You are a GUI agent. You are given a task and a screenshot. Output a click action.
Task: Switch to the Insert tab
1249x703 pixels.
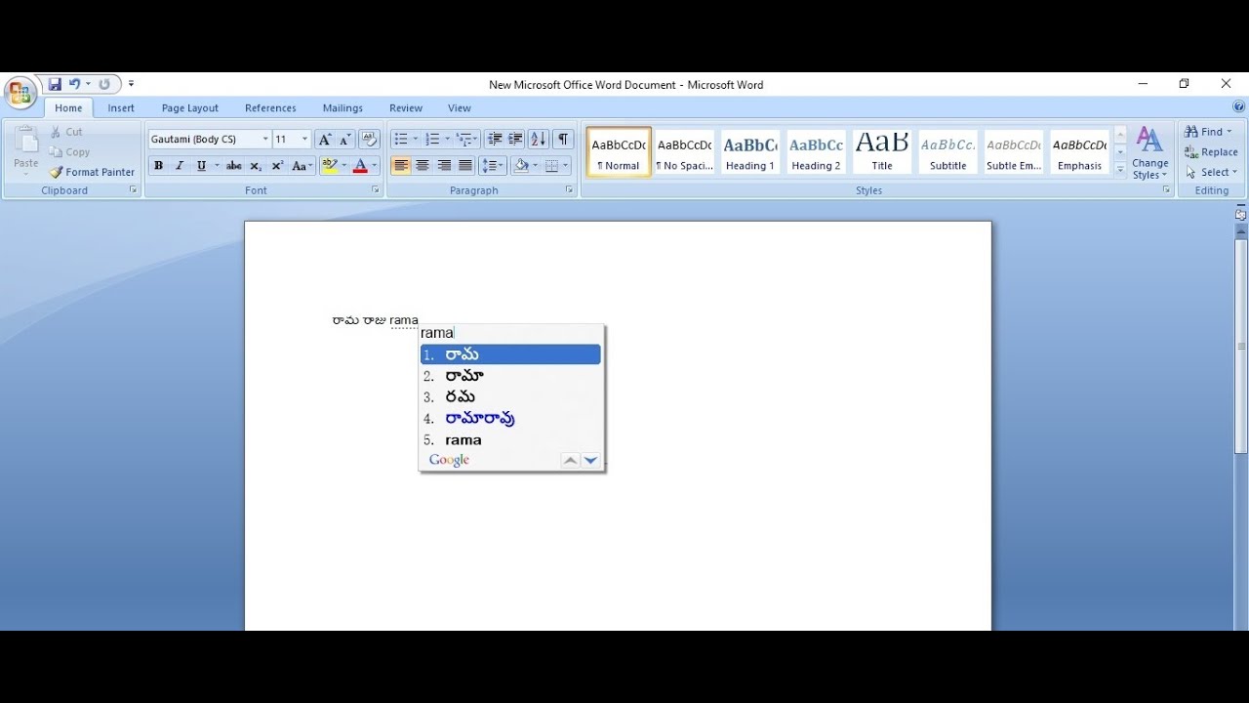[x=121, y=108]
